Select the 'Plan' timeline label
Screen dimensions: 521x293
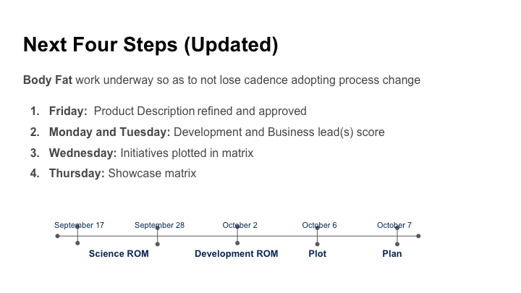click(392, 254)
